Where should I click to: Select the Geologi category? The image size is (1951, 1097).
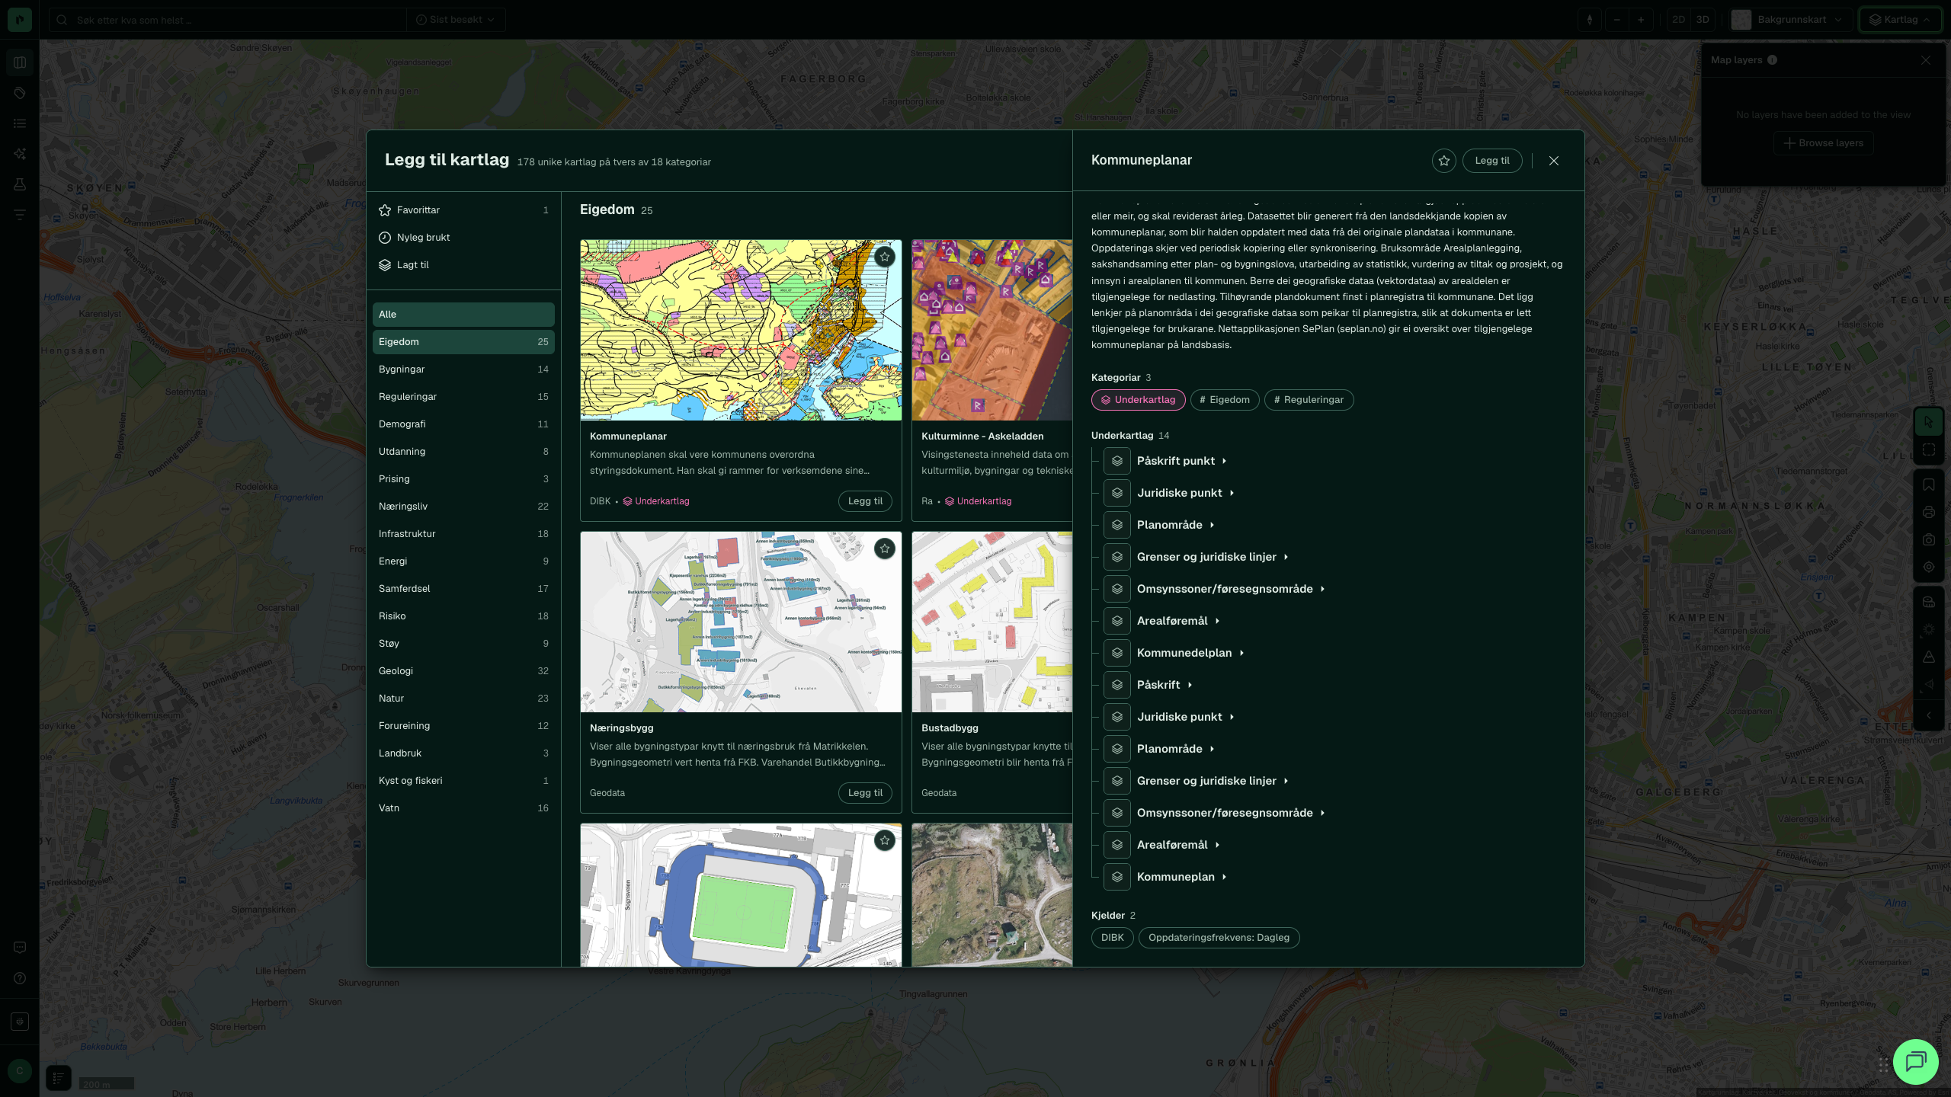click(x=463, y=671)
